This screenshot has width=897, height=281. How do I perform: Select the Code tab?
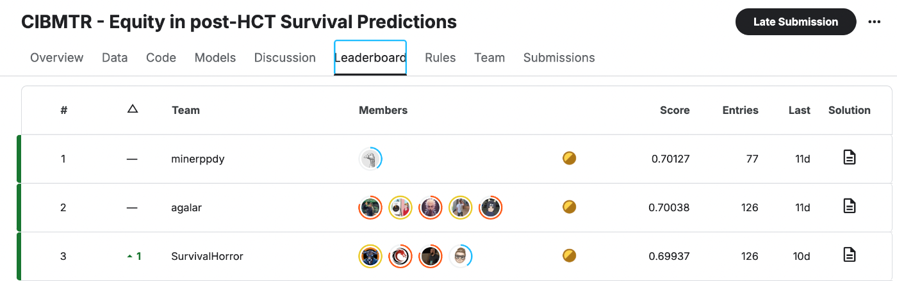(161, 58)
